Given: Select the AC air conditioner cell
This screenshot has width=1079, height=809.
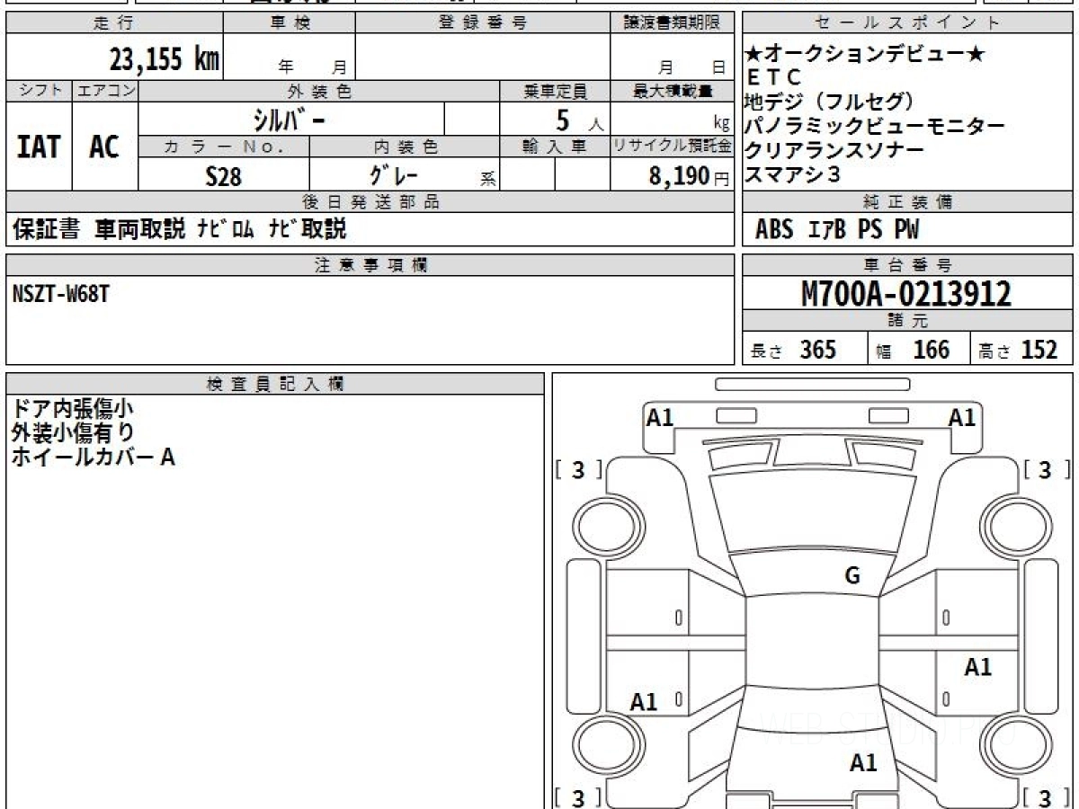Looking at the screenshot, I should tap(104, 147).
